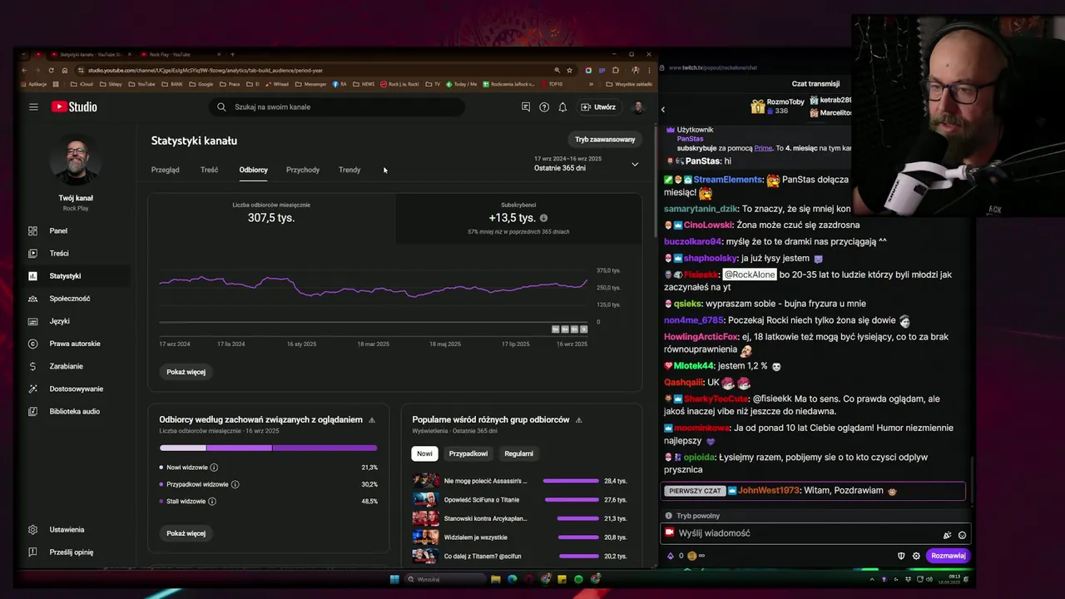The height and width of the screenshot is (599, 1065).
Task: Click Pokaż więcej under the audience chart
Action: click(x=186, y=372)
